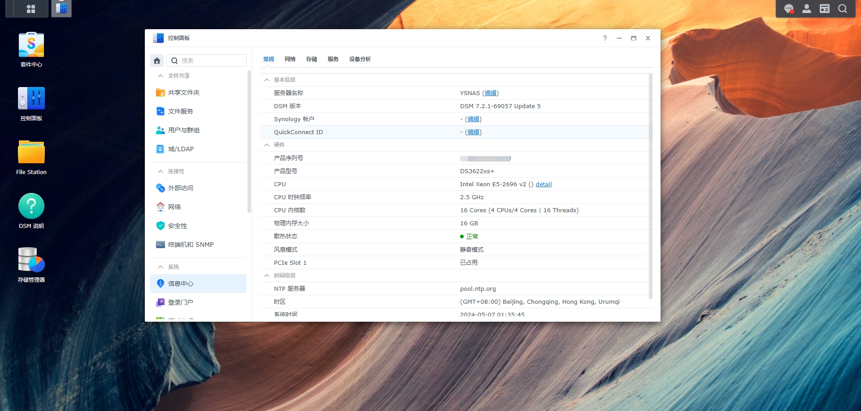The height and width of the screenshot is (411, 861).
Task: Click the PCIe Slot 1 row label
Action: click(x=290, y=263)
